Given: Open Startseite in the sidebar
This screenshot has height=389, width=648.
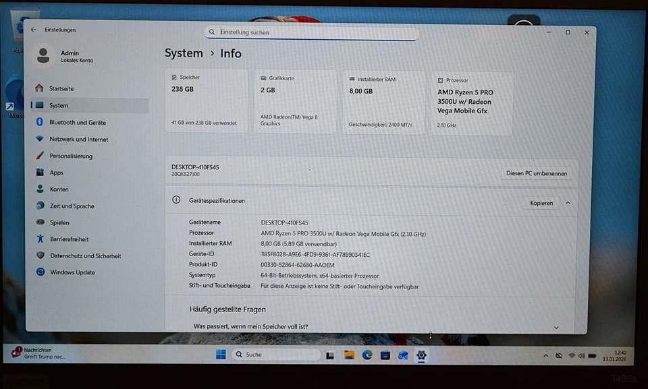Looking at the screenshot, I should pyautogui.click(x=90, y=88).
